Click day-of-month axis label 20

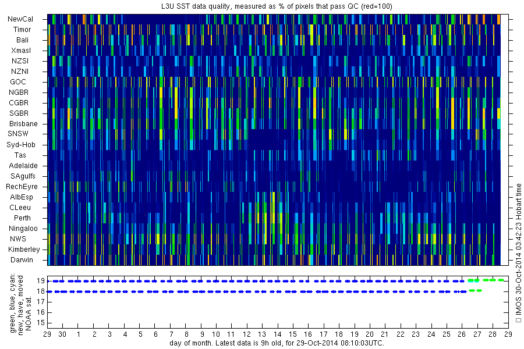tap(370, 334)
